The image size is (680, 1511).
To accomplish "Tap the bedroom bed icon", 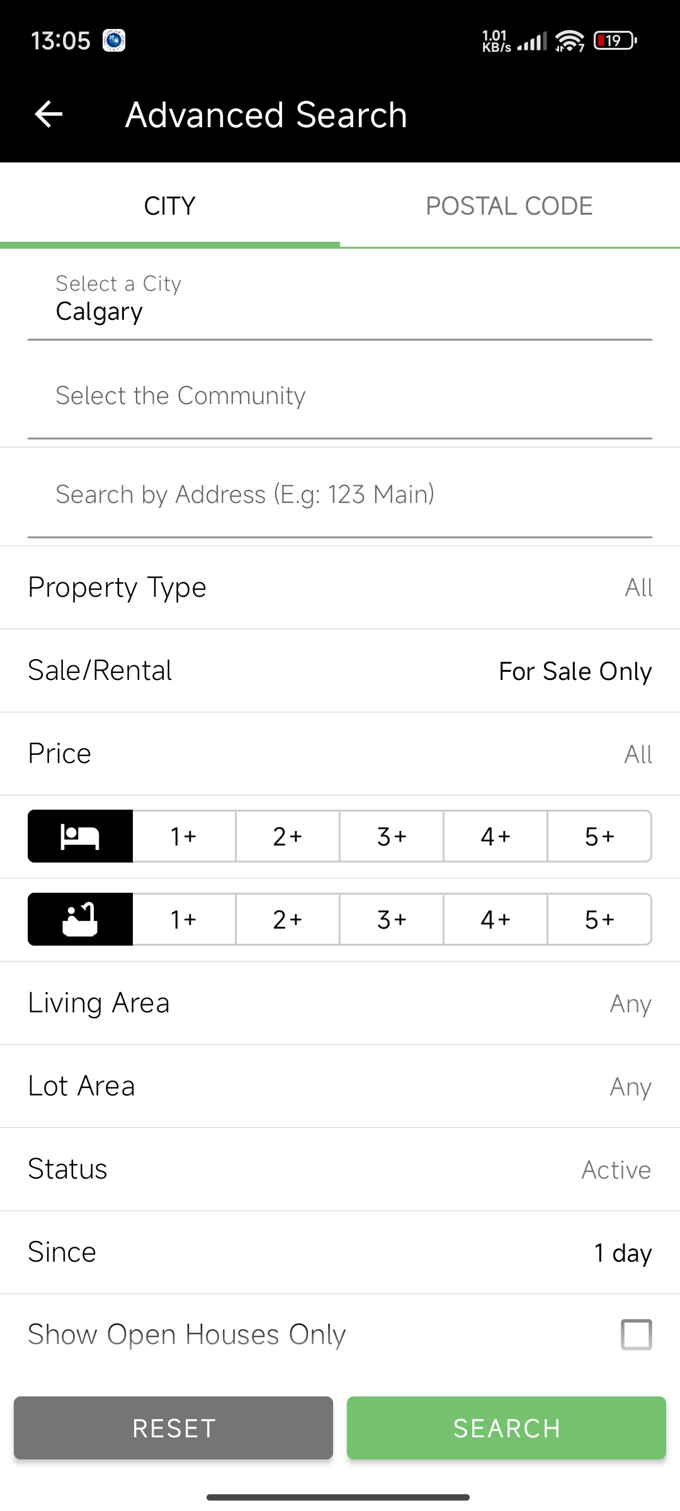I will pyautogui.click(x=80, y=836).
